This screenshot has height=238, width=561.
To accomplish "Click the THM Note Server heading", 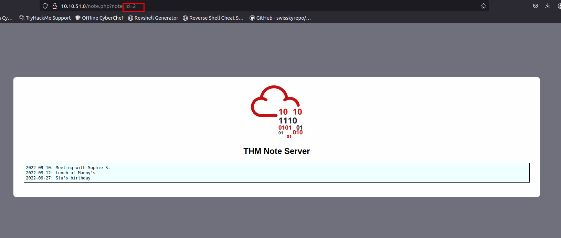I will point(277,151).
